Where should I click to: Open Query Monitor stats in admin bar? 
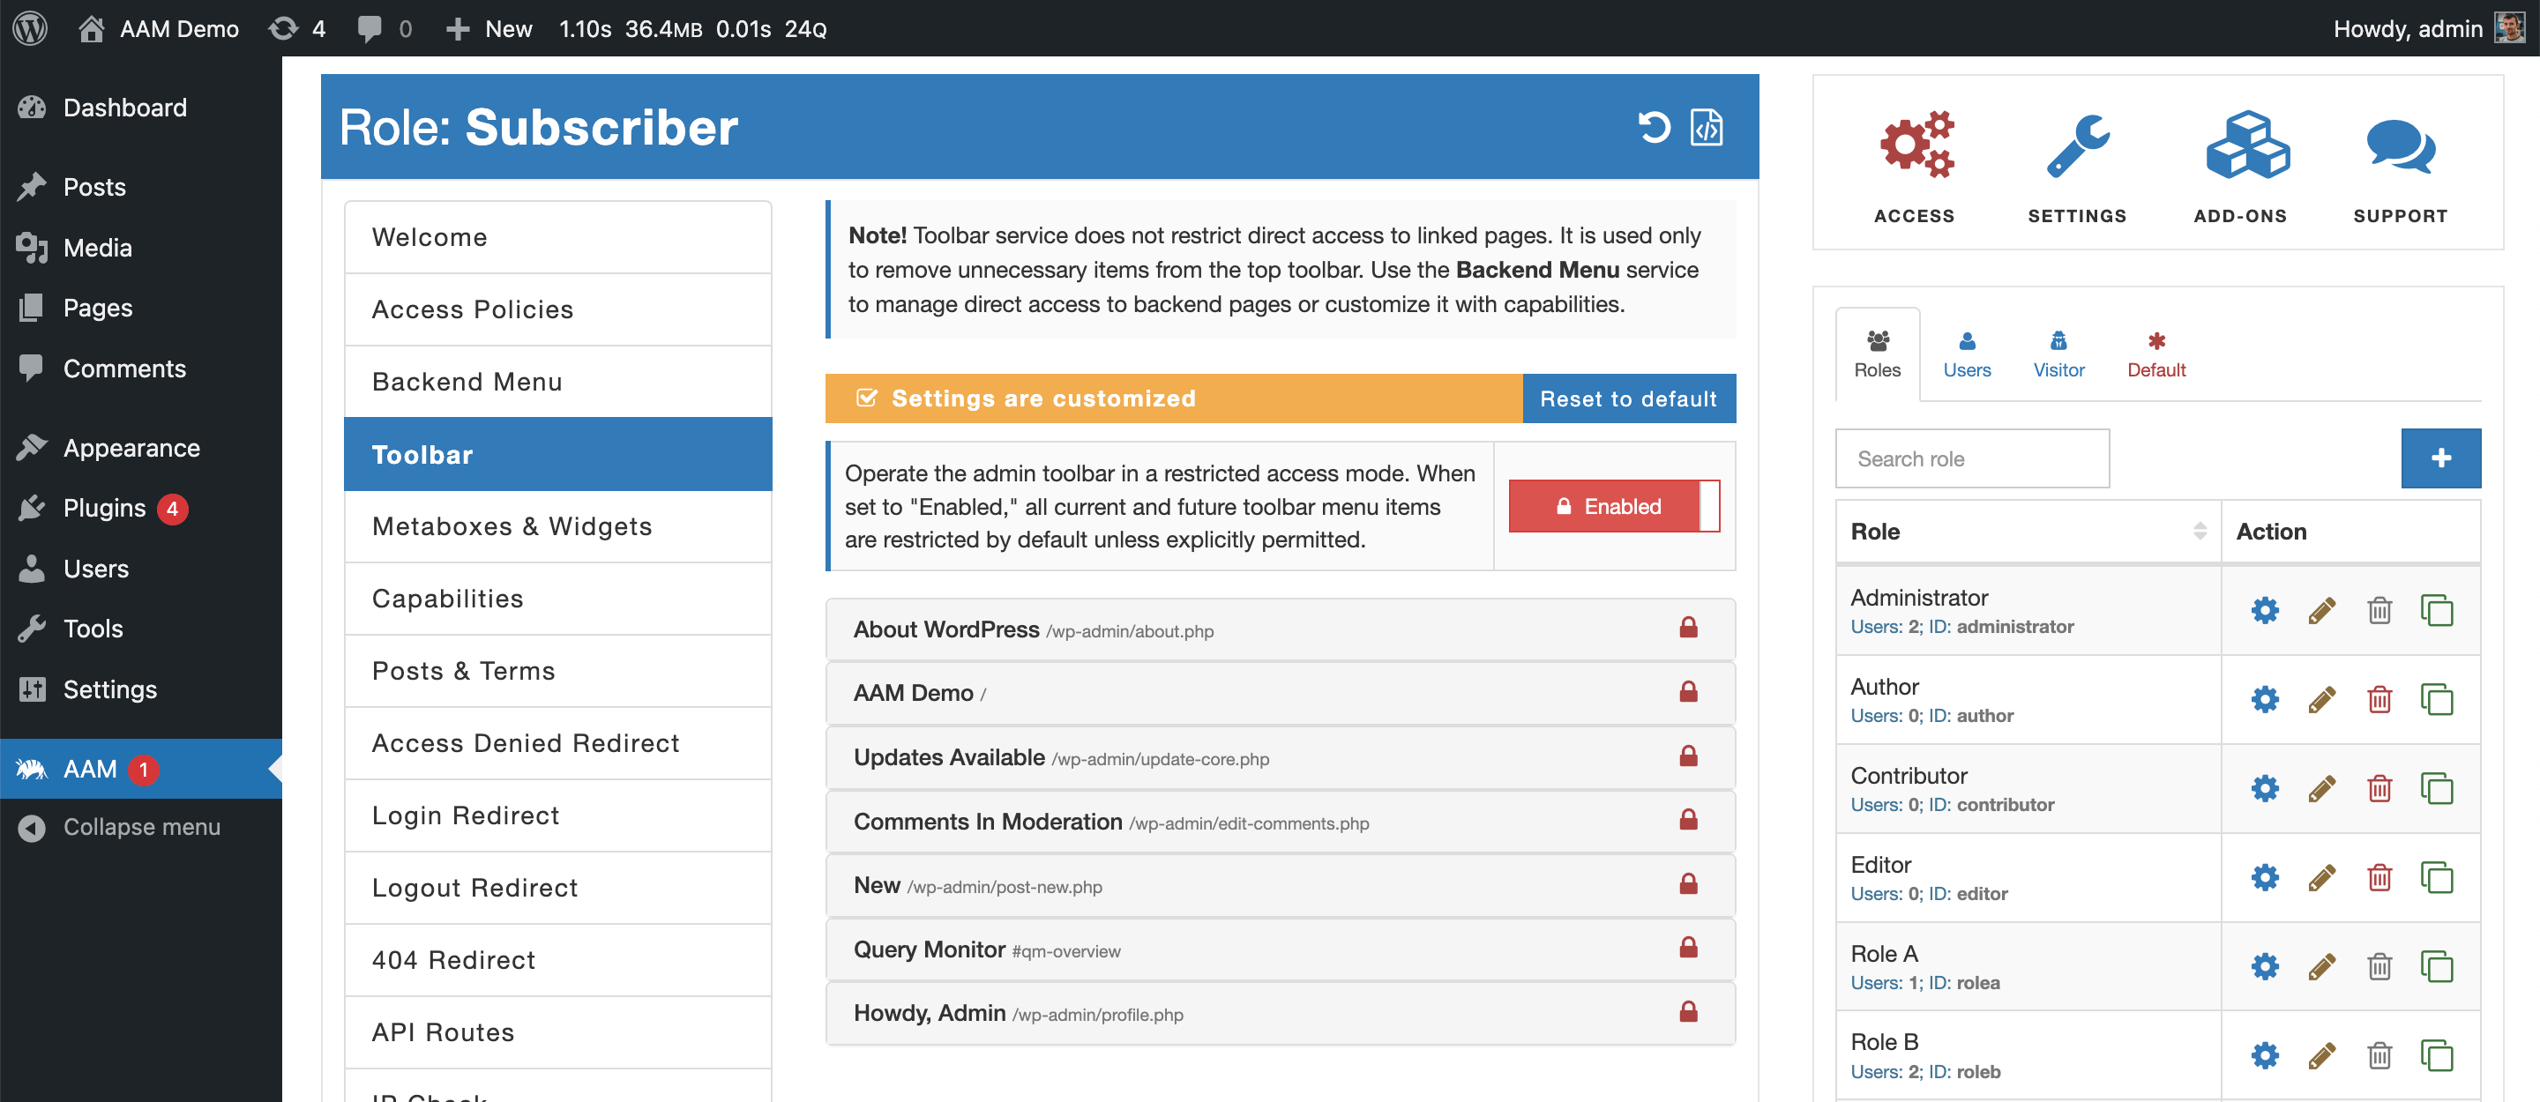click(692, 28)
